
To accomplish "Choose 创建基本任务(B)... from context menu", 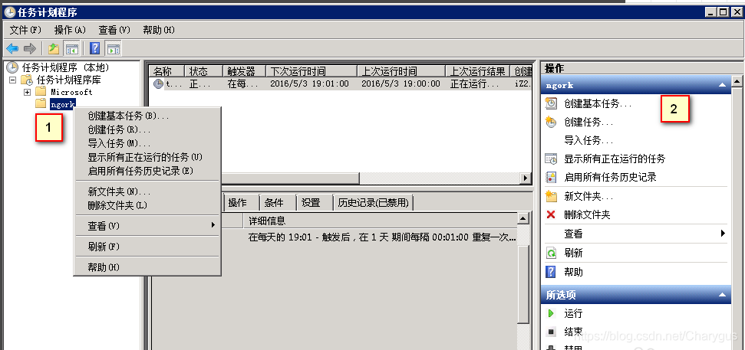I will tap(147, 115).
